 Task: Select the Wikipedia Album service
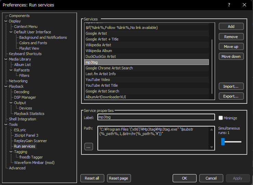click(147, 51)
